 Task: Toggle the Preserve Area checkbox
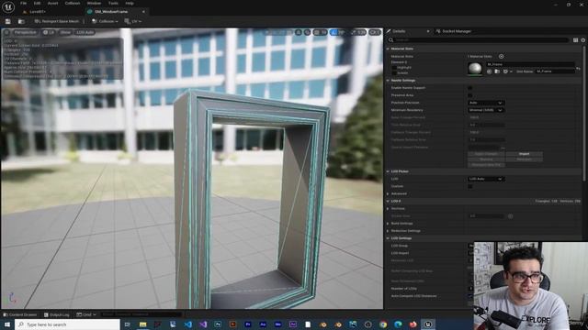pos(469,95)
